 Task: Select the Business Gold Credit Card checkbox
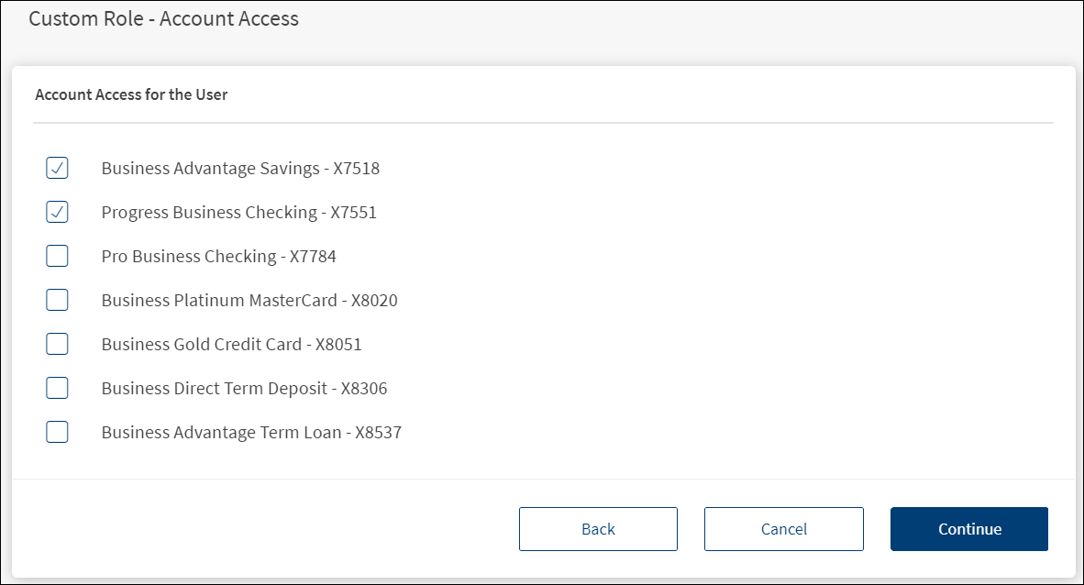57,344
